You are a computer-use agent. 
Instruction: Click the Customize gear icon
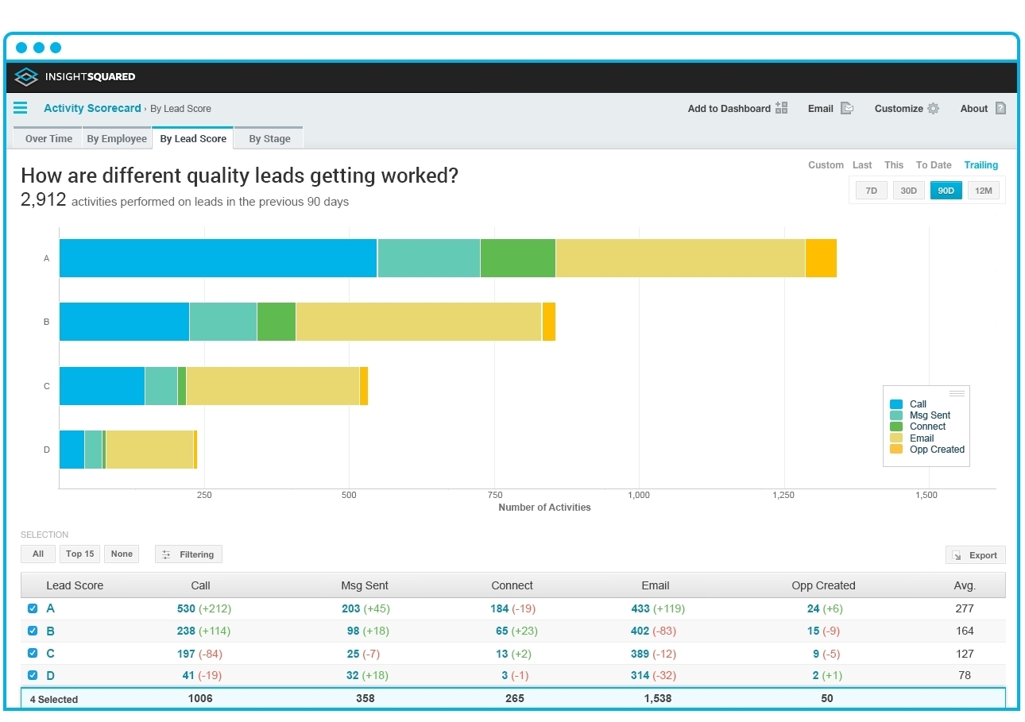934,108
